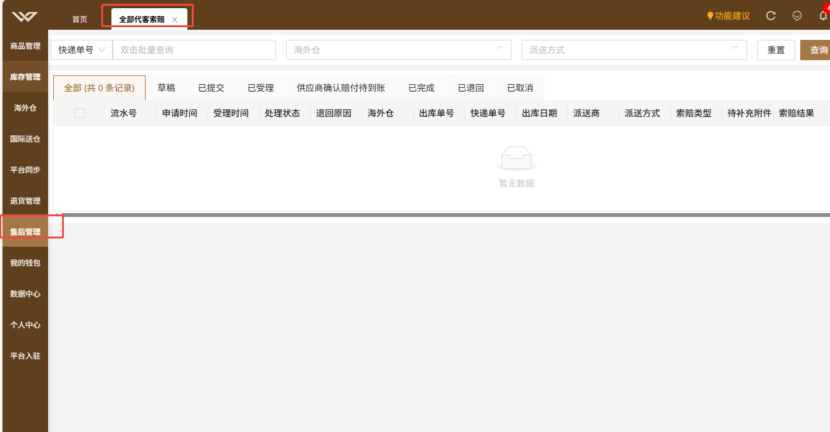Open 我的钱包 in the sidebar
The image size is (830, 432).
25,262
